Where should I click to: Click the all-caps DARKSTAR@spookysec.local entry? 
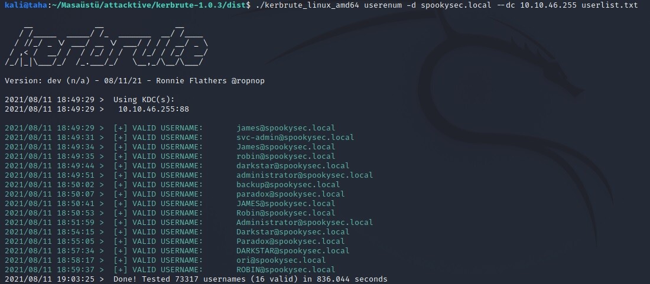[292, 250]
